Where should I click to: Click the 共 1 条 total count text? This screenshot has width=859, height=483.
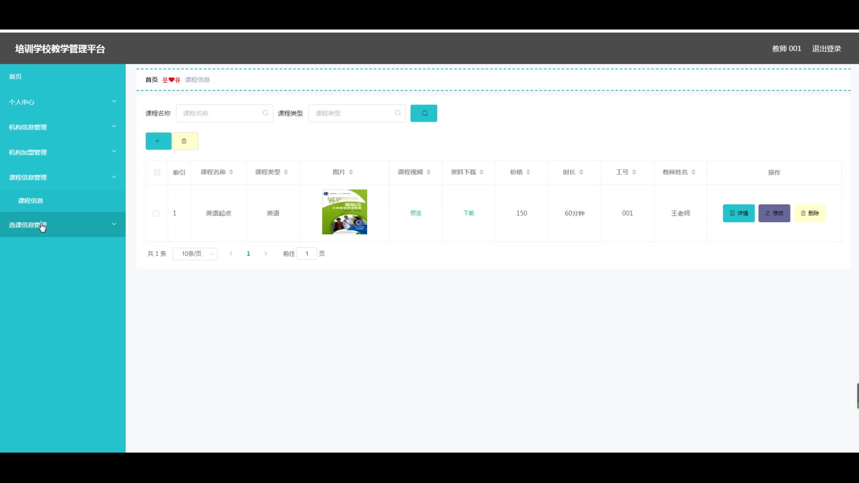click(157, 254)
